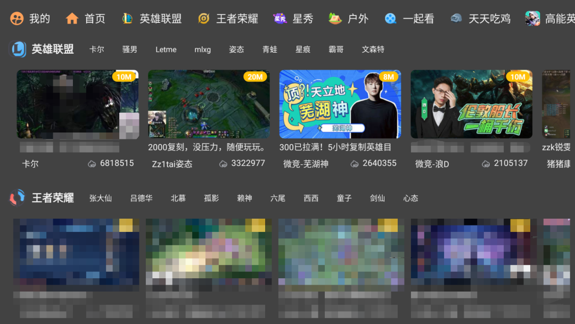Select the League of Legends icon in top bar
Viewport: 575px width, 324px height.
[127, 18]
